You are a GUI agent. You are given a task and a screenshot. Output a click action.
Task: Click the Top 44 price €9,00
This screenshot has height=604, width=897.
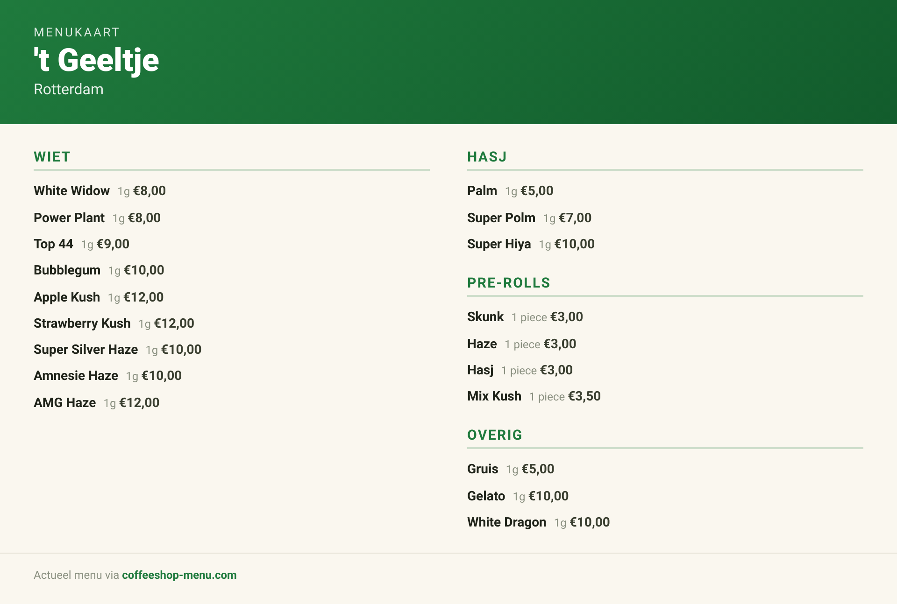(x=113, y=244)
